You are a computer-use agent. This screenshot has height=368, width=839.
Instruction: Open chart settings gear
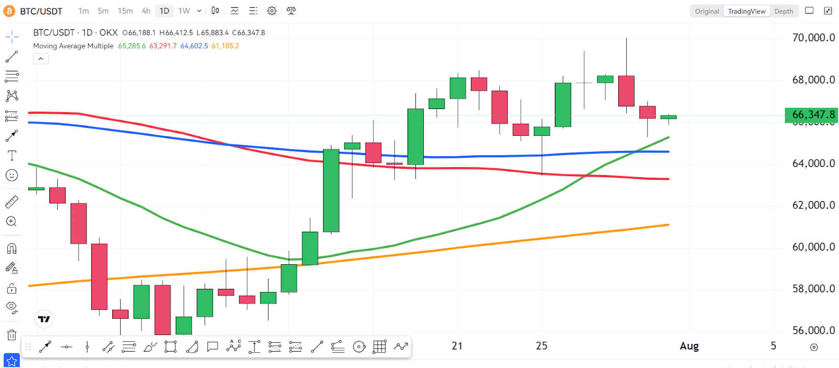272,10
